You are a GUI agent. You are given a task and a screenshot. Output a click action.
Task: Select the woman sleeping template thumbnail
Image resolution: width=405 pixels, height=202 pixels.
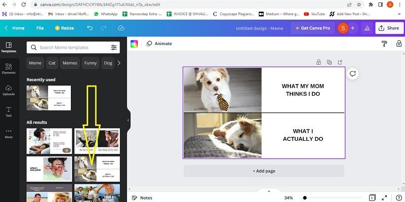tap(49, 141)
